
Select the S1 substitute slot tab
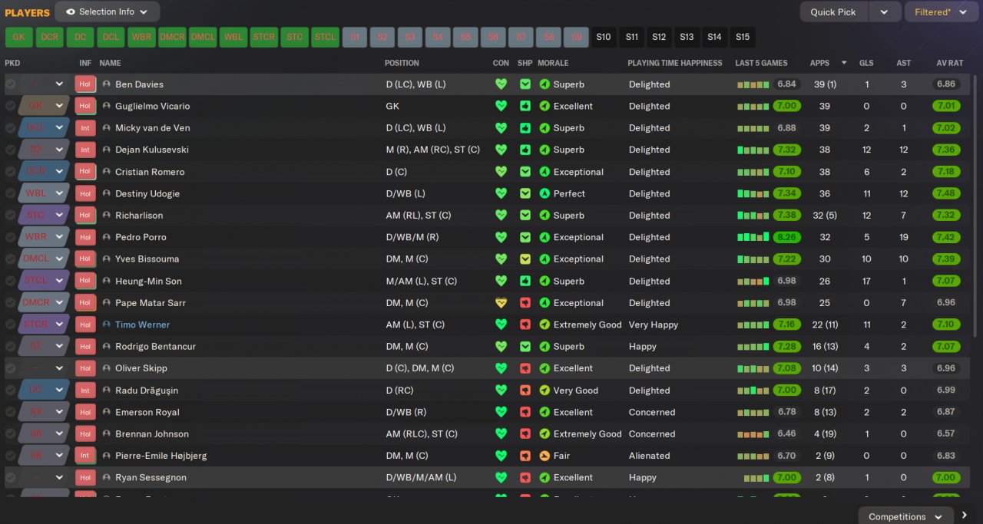pyautogui.click(x=354, y=37)
